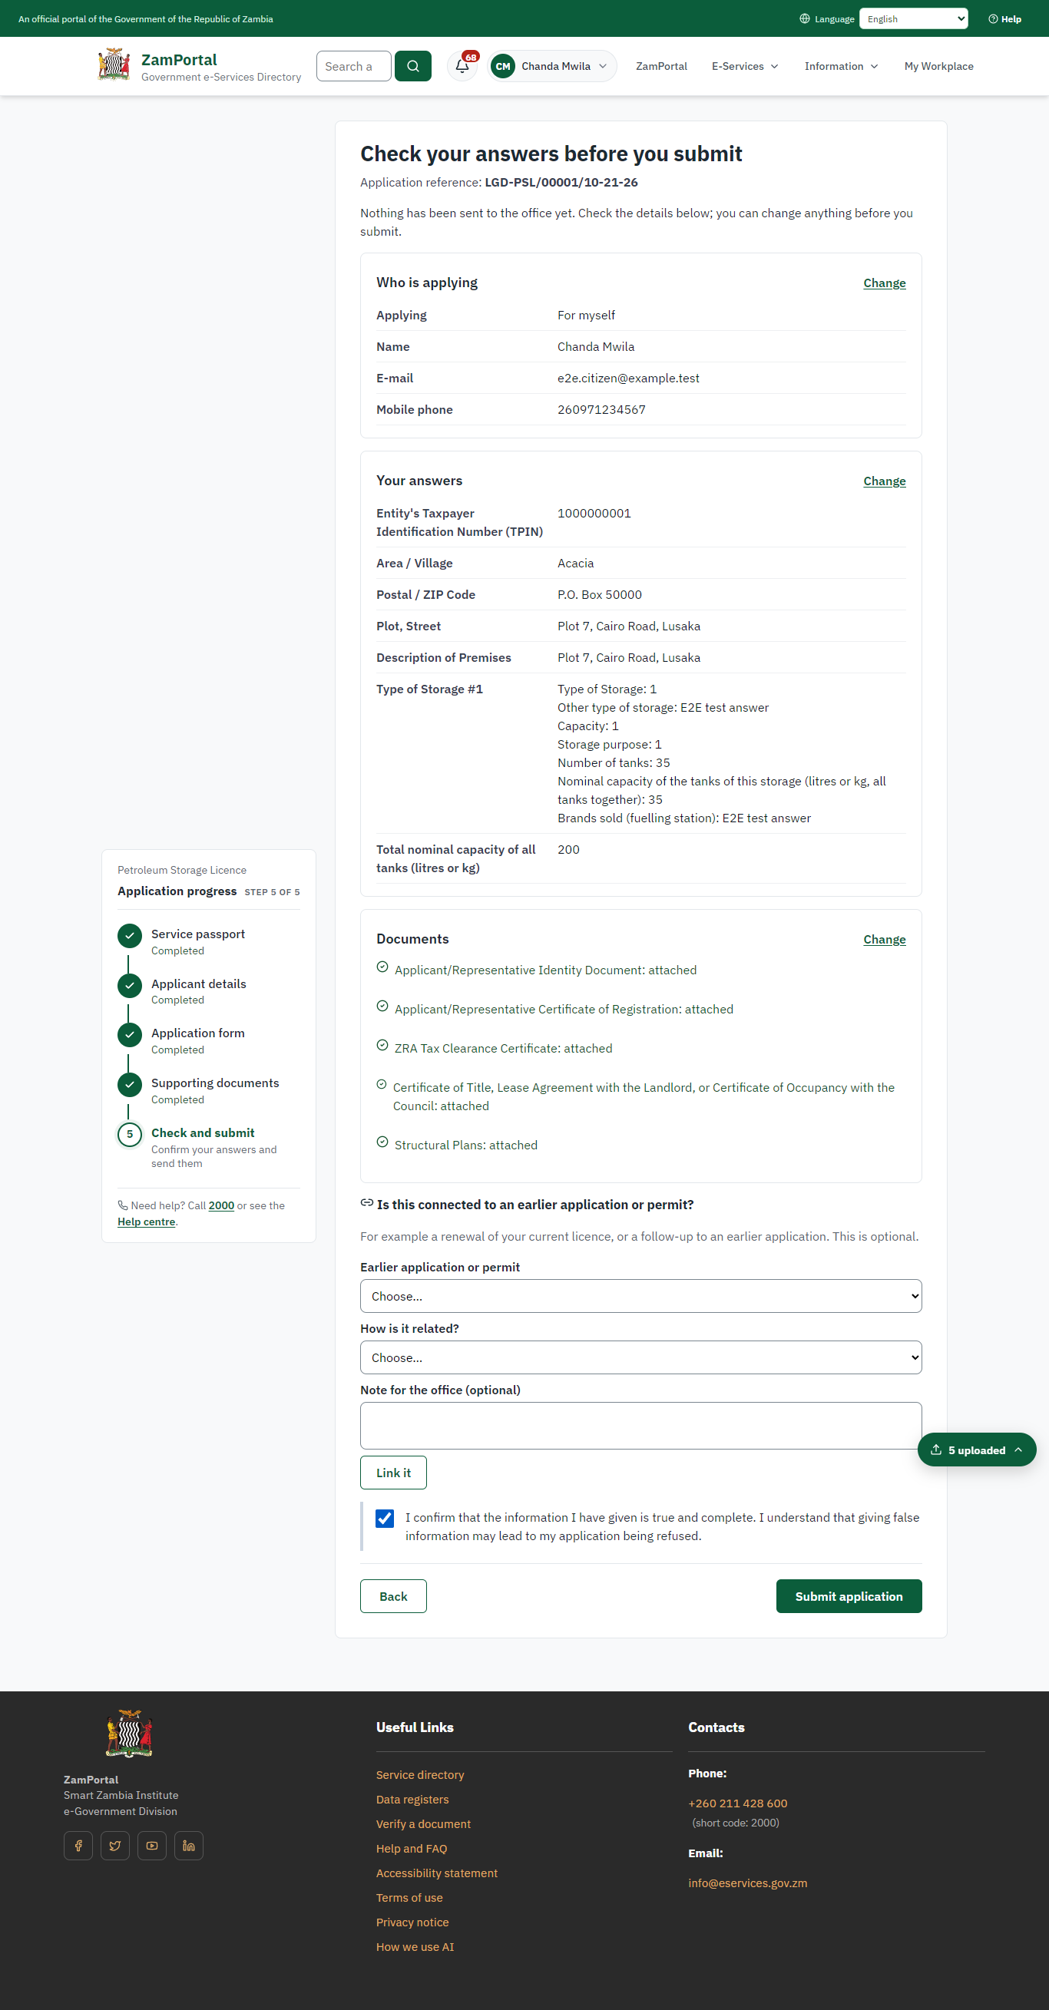Screen dimensions: 1049x2010
Task: Click the info@eservices.gov.zm email link
Action: click(748, 1883)
